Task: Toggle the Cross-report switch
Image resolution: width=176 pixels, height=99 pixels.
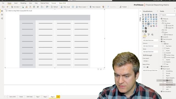Action: pyautogui.click(x=147, y=61)
